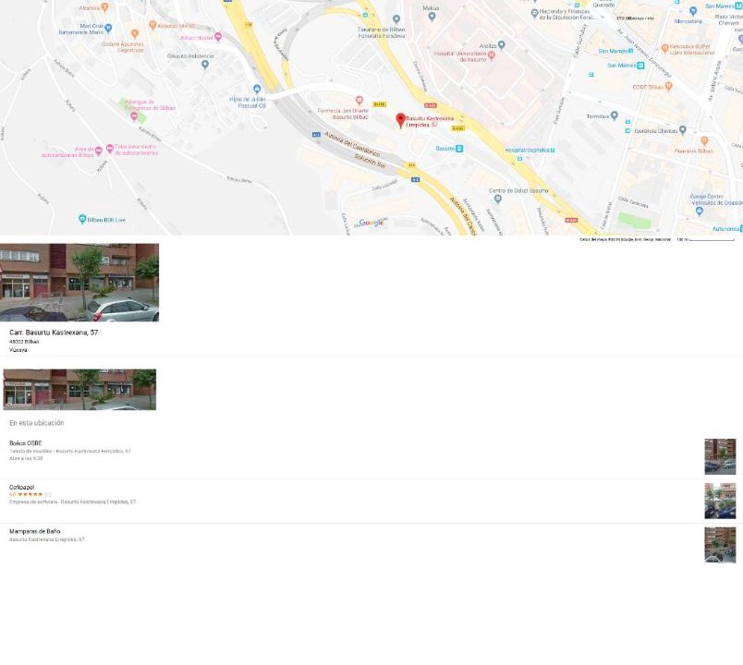Screen dimensions: 743x665
Task: Select the Mari Cruz Barrenetxea Marin shop marker
Action: pyautogui.click(x=108, y=28)
